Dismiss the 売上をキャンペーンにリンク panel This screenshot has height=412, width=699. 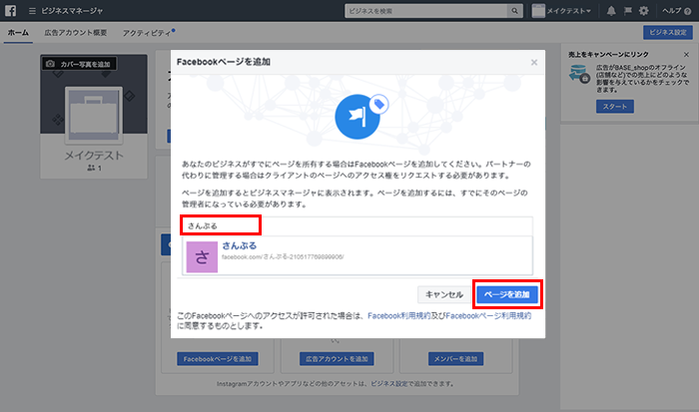click(686, 54)
